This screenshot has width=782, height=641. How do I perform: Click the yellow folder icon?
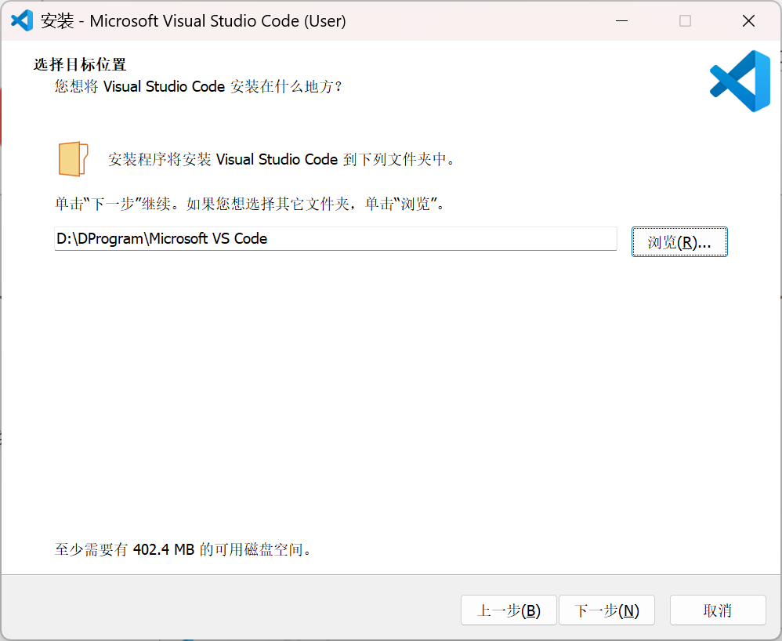pos(74,159)
